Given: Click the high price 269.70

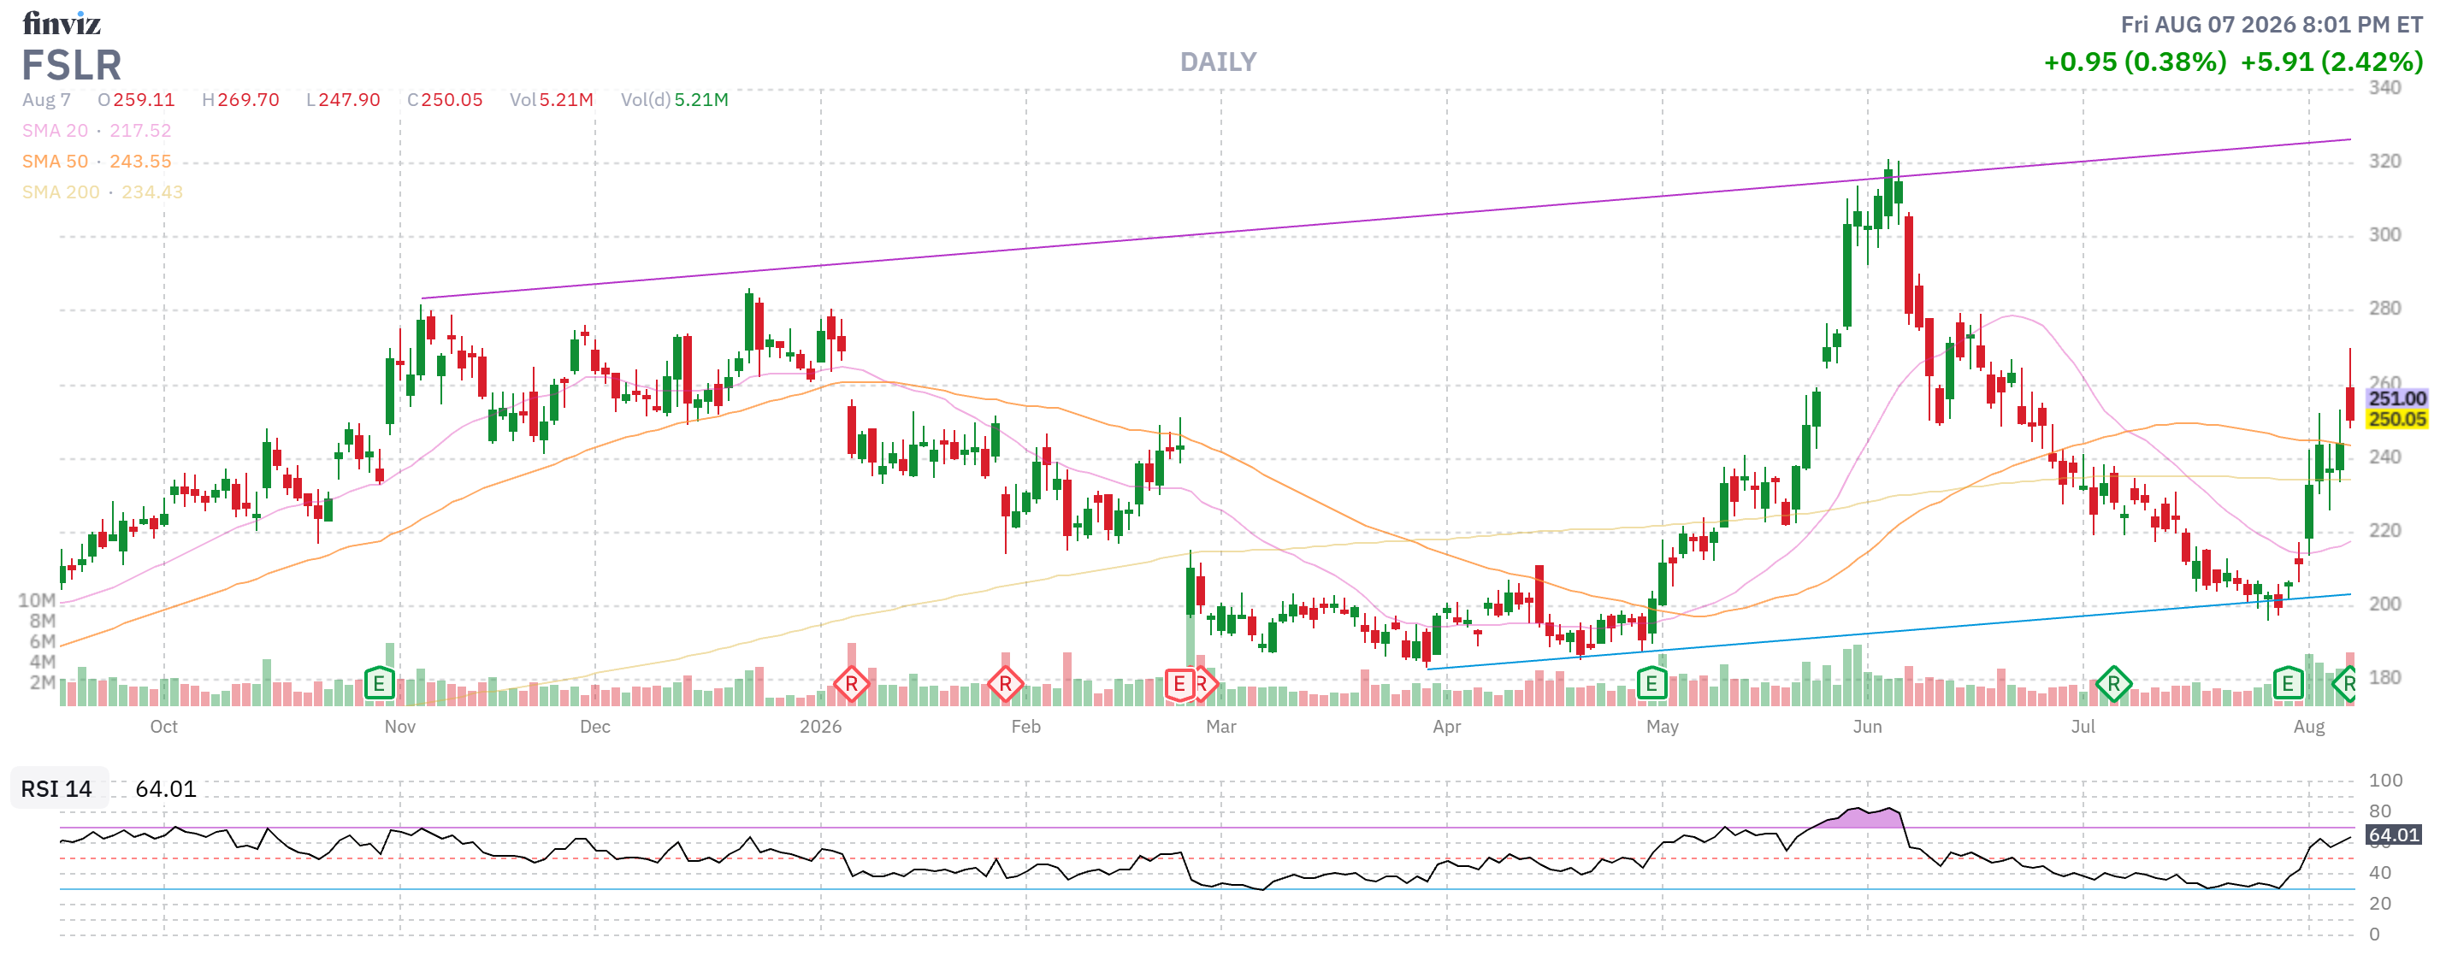Looking at the screenshot, I should pyautogui.click(x=248, y=100).
